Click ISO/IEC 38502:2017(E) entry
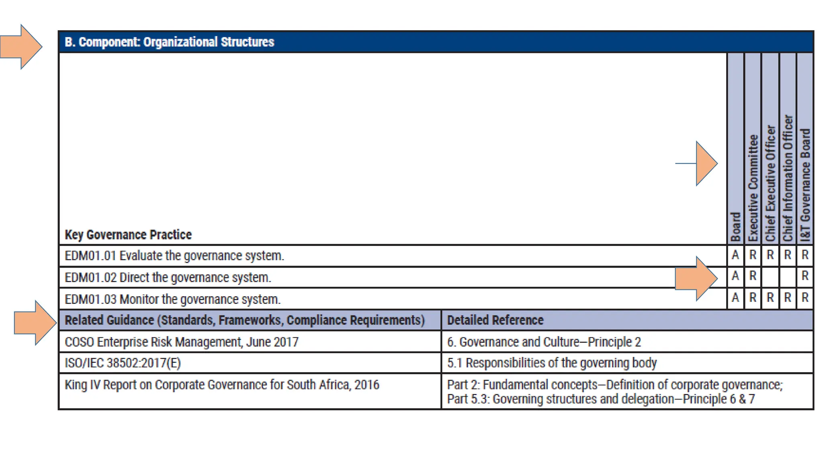This screenshot has height=463, width=823. (123, 363)
